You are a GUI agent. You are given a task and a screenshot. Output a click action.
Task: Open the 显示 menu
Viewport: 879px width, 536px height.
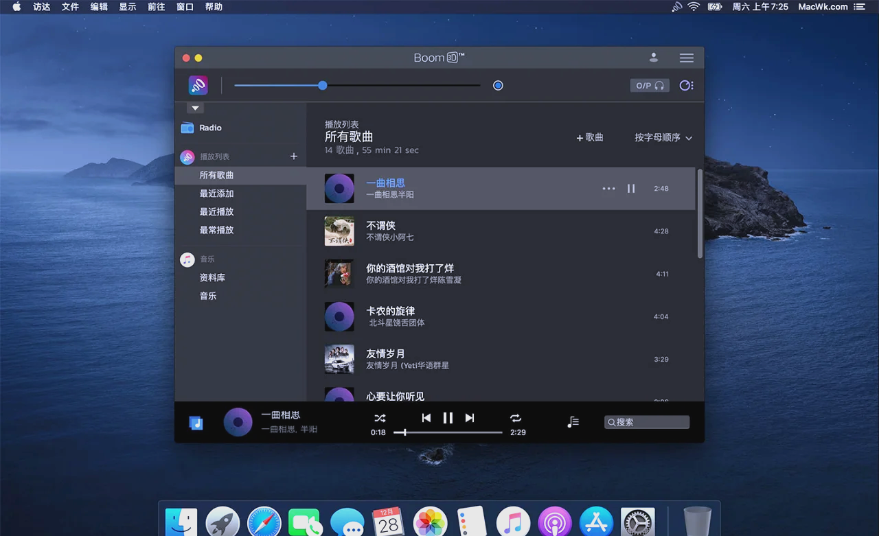pyautogui.click(x=128, y=7)
